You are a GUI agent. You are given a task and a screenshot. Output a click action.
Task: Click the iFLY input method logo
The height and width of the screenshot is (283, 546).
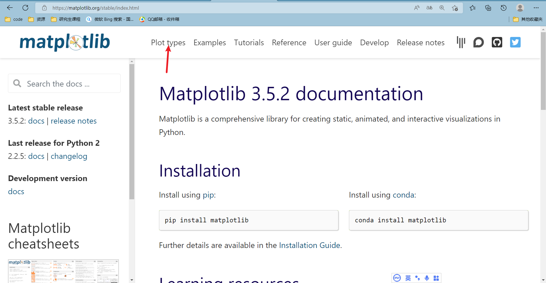coord(397,278)
